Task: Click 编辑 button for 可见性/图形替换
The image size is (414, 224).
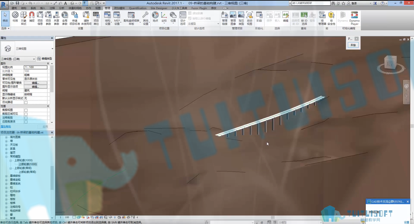Action: (35, 83)
